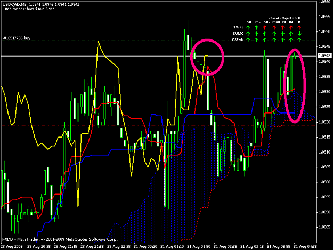The width and height of the screenshot is (333, 250).
Task: Click the 1.0920 price scale label
Action: click(x=324, y=122)
